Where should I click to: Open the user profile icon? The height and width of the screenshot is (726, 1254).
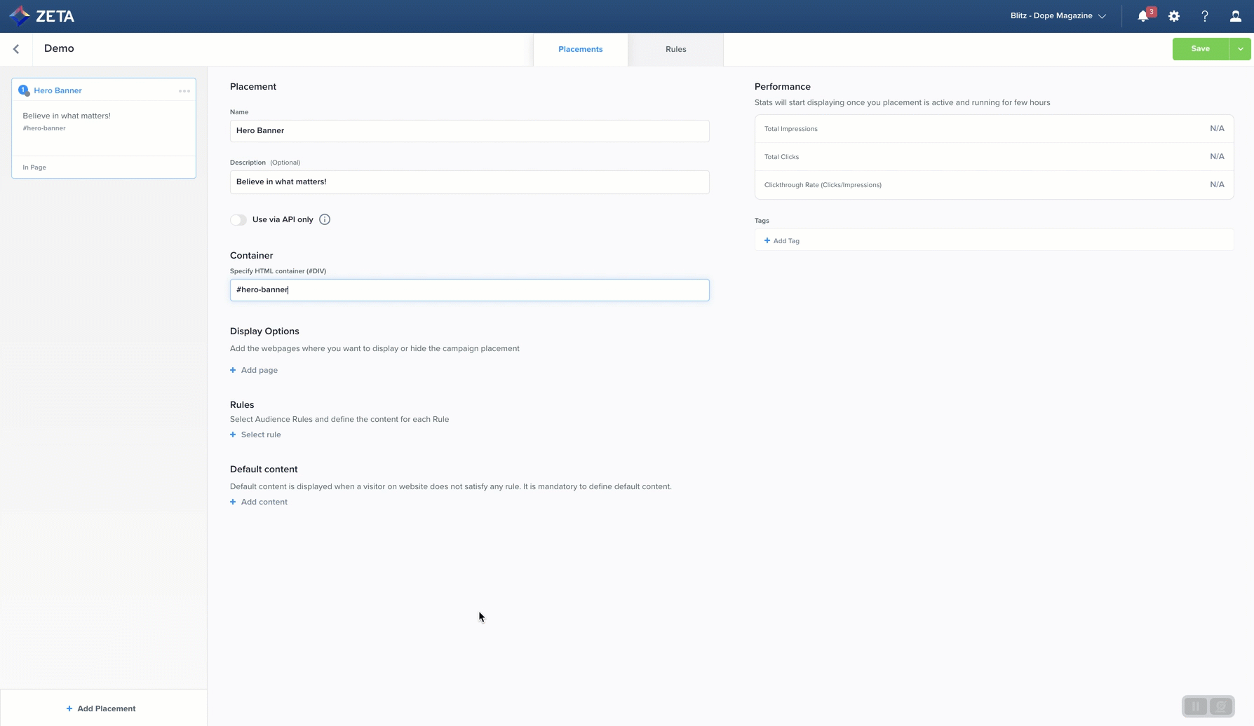click(1235, 16)
